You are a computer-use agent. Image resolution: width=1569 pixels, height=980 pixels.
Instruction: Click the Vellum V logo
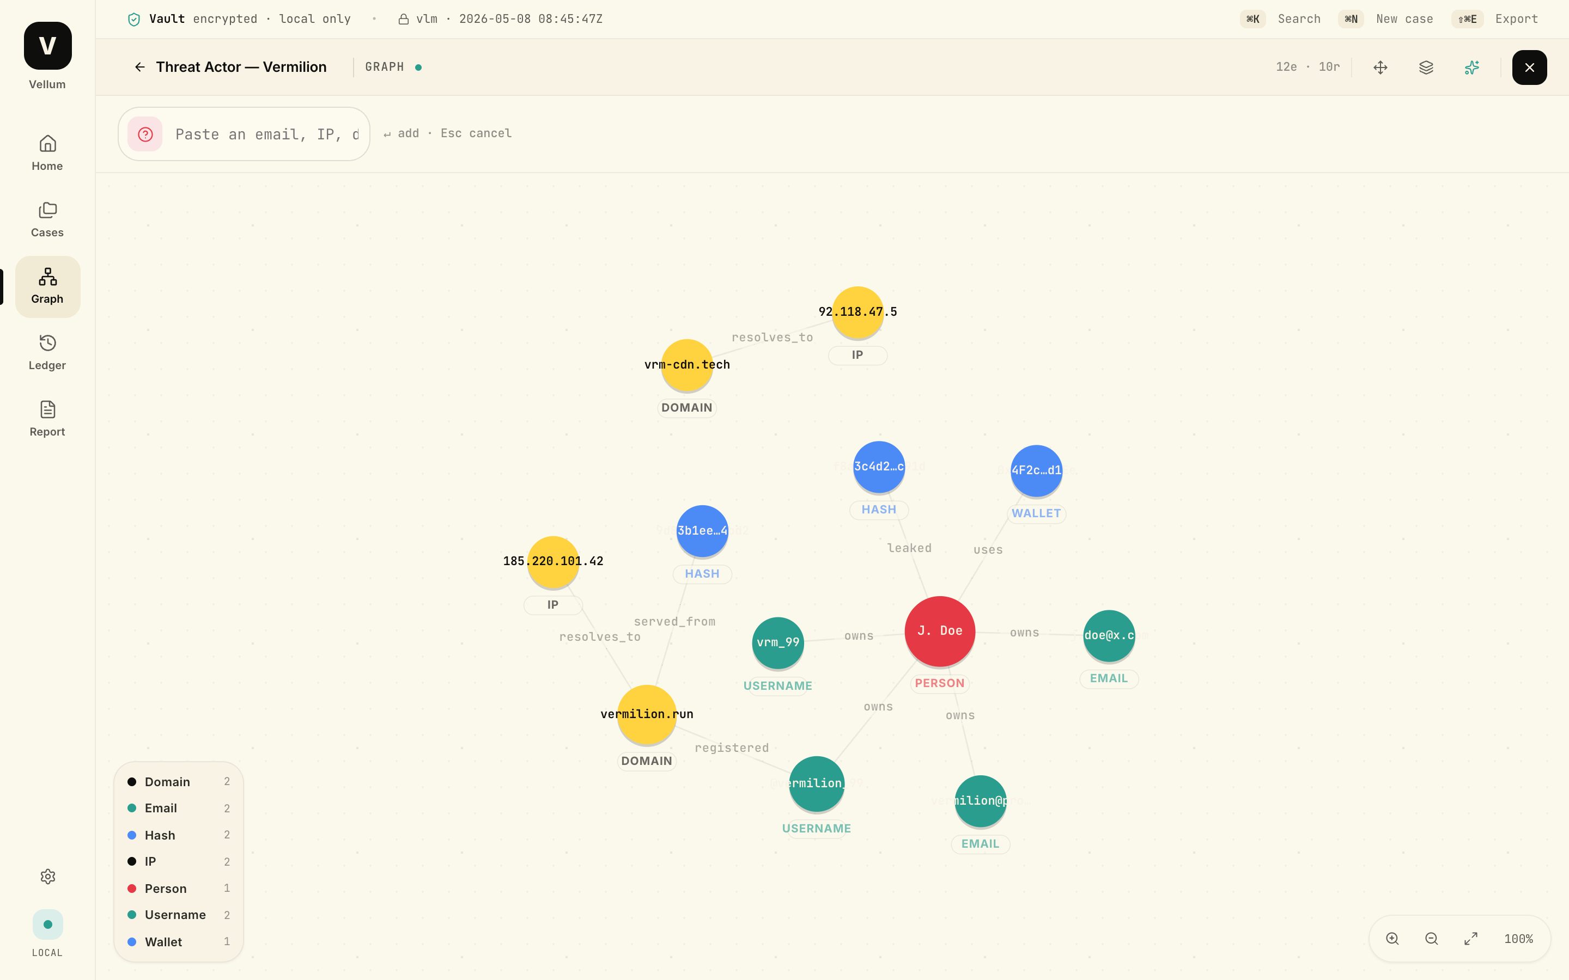point(47,46)
